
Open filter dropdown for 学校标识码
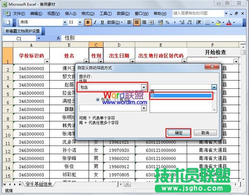[47, 61]
